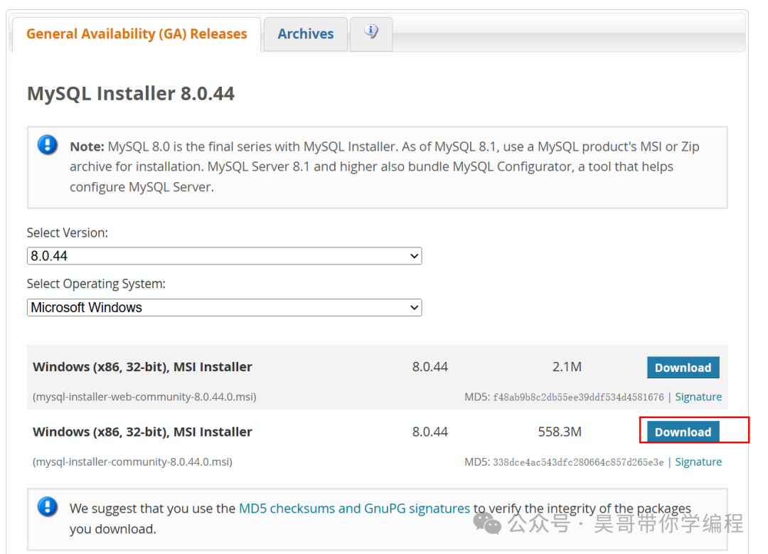Open the Select Operating System combo box
This screenshot has height=554, width=768.
tap(224, 307)
